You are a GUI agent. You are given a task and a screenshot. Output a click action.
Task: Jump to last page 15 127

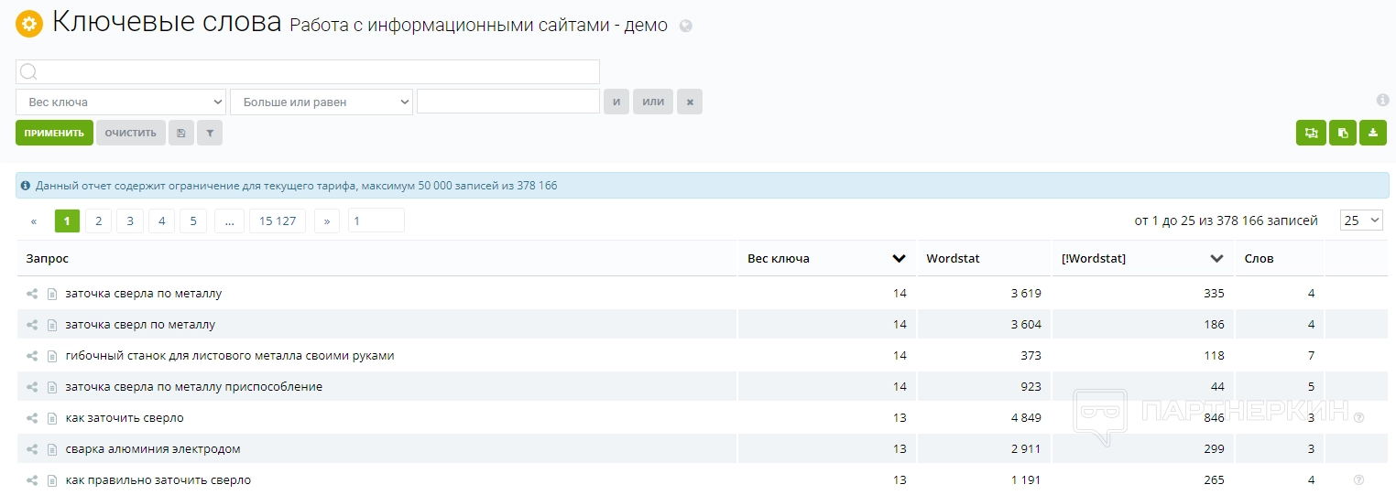click(278, 221)
